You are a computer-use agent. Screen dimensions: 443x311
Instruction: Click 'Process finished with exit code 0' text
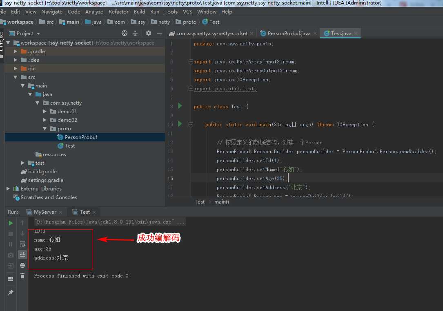pyautogui.click(x=81, y=276)
